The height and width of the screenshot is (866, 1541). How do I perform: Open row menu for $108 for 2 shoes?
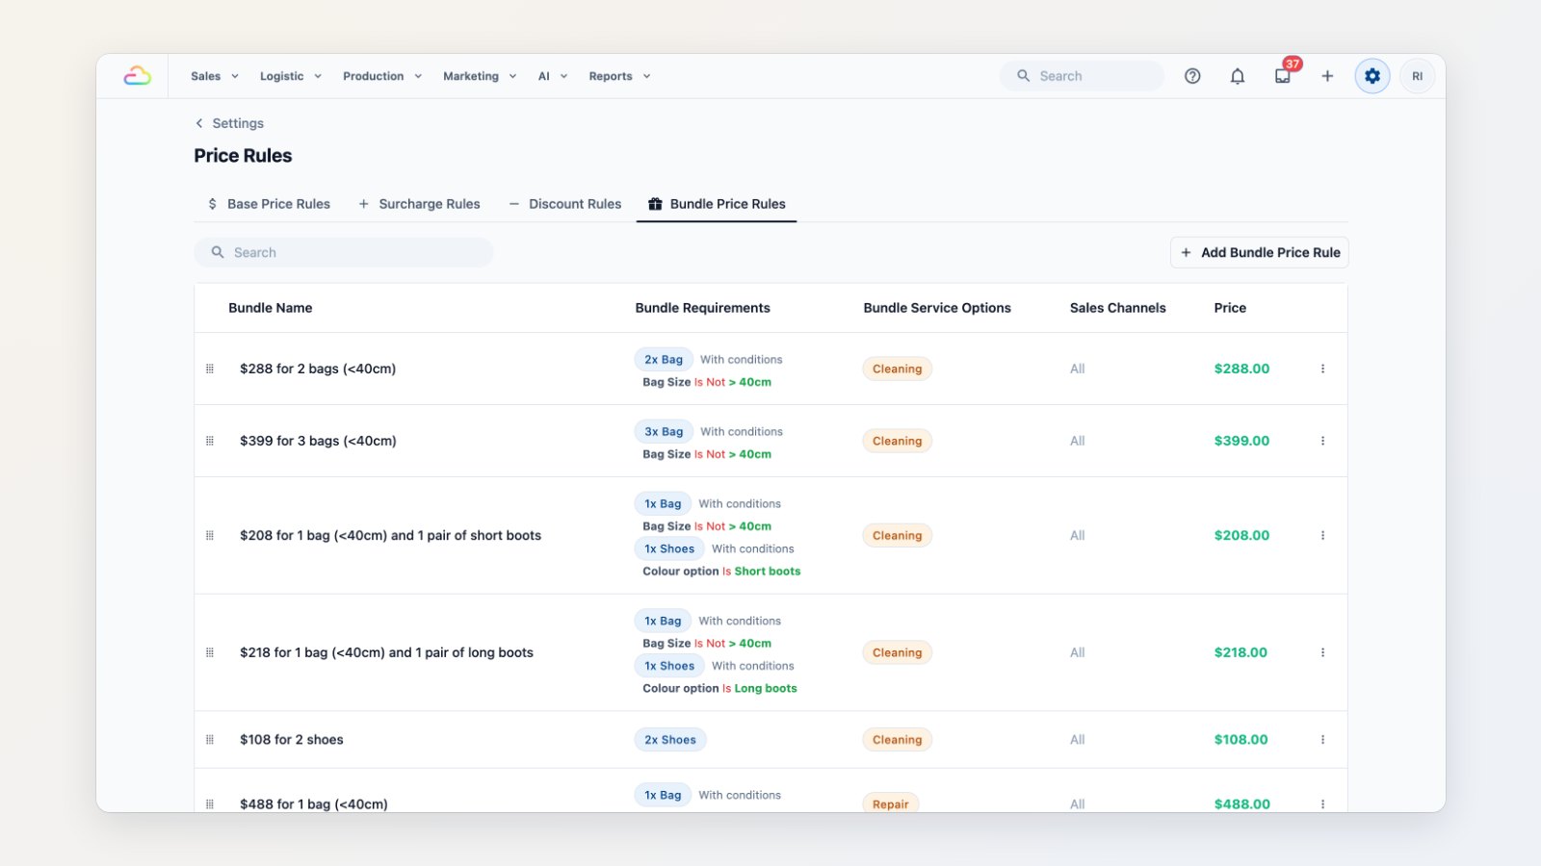point(1322,740)
